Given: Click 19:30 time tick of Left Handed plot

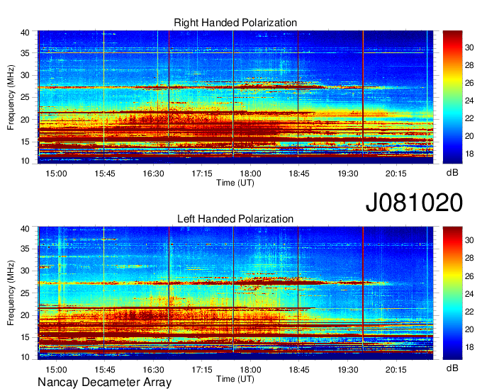Looking at the screenshot, I should coord(348,370).
